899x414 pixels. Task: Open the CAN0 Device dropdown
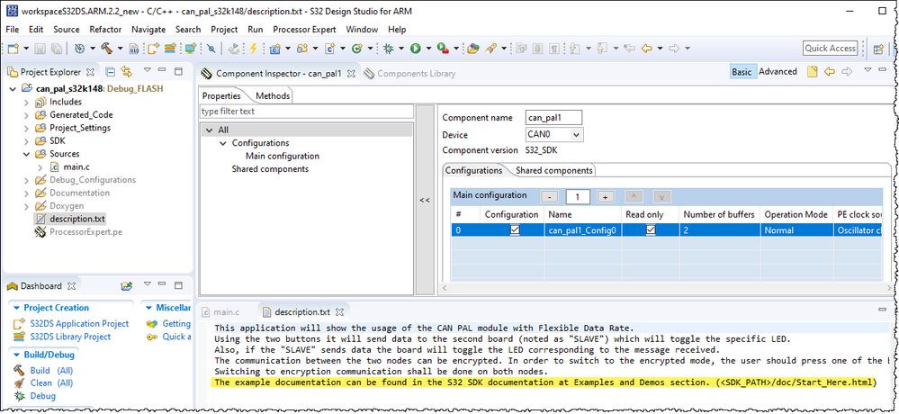pyautogui.click(x=576, y=135)
